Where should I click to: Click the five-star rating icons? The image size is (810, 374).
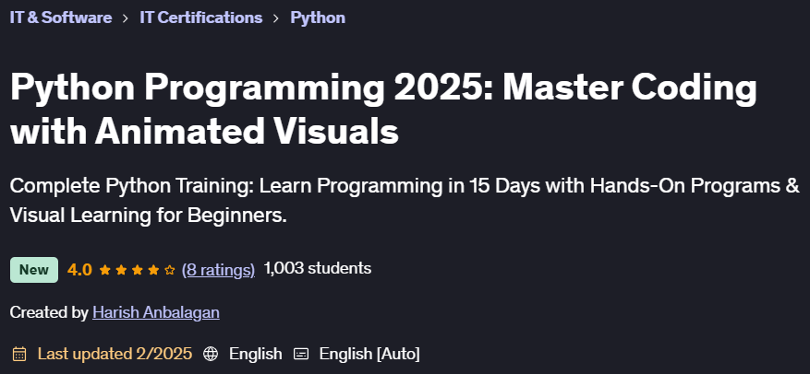point(138,270)
